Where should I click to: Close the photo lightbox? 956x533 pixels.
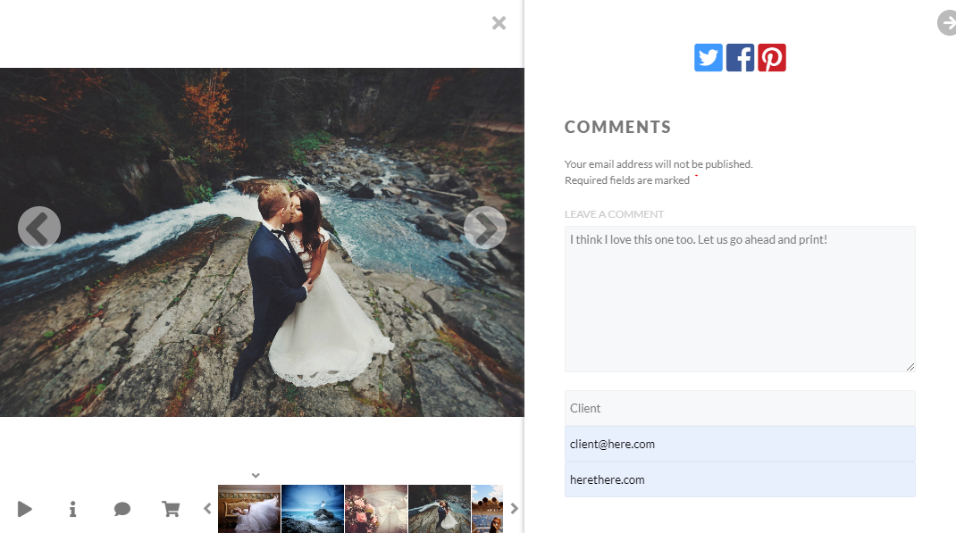tap(499, 23)
